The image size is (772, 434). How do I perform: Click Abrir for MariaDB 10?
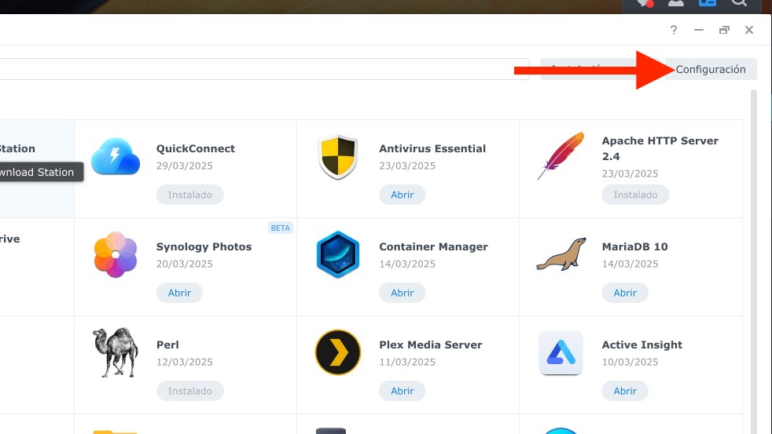[625, 293]
